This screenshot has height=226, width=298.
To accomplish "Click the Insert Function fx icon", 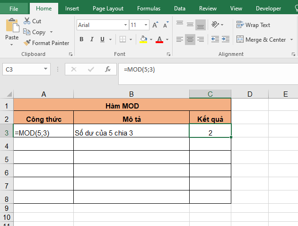I will click(108, 69).
